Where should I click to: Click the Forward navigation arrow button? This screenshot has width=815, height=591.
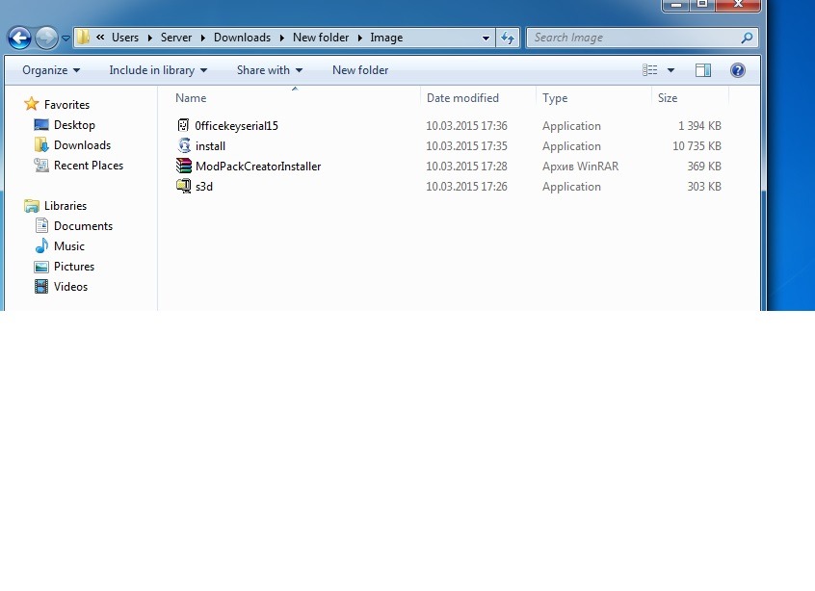pos(47,38)
